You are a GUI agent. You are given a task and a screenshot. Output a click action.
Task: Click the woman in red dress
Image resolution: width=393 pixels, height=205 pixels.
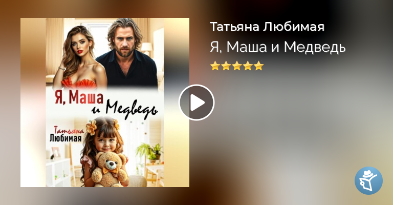click(x=79, y=58)
